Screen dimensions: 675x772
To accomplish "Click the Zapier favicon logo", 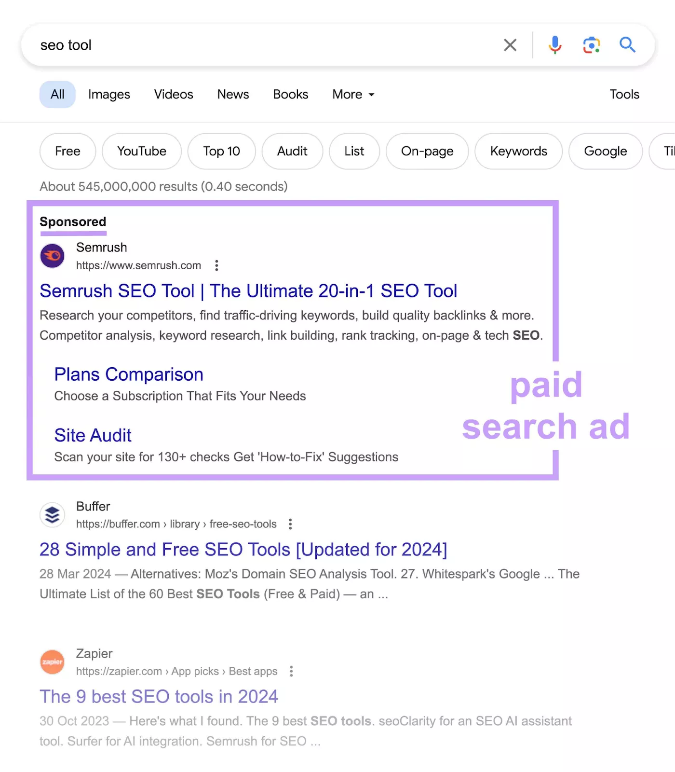I will click(52, 662).
